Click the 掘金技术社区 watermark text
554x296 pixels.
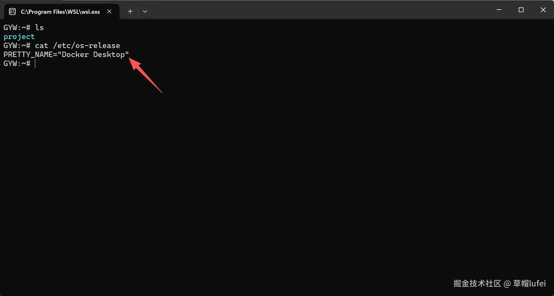[x=477, y=284]
